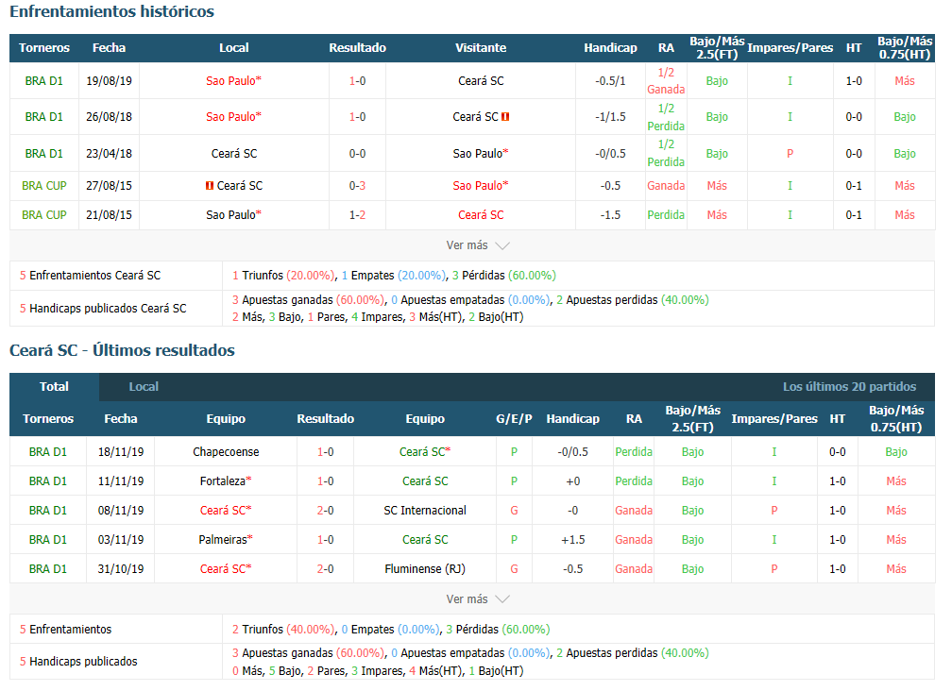Open red Ceará SC visitor link on 21/08/15
The width and height of the screenshot is (952, 691).
click(481, 215)
